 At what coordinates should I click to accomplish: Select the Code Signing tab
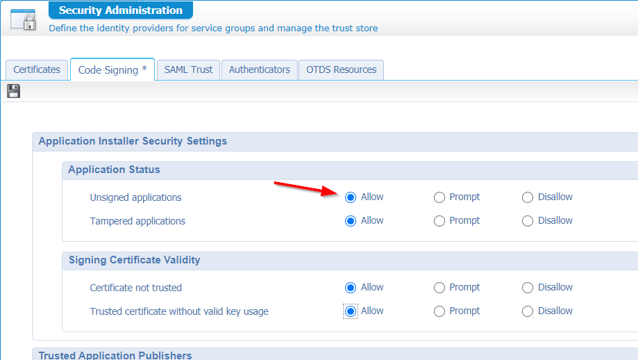tap(112, 69)
